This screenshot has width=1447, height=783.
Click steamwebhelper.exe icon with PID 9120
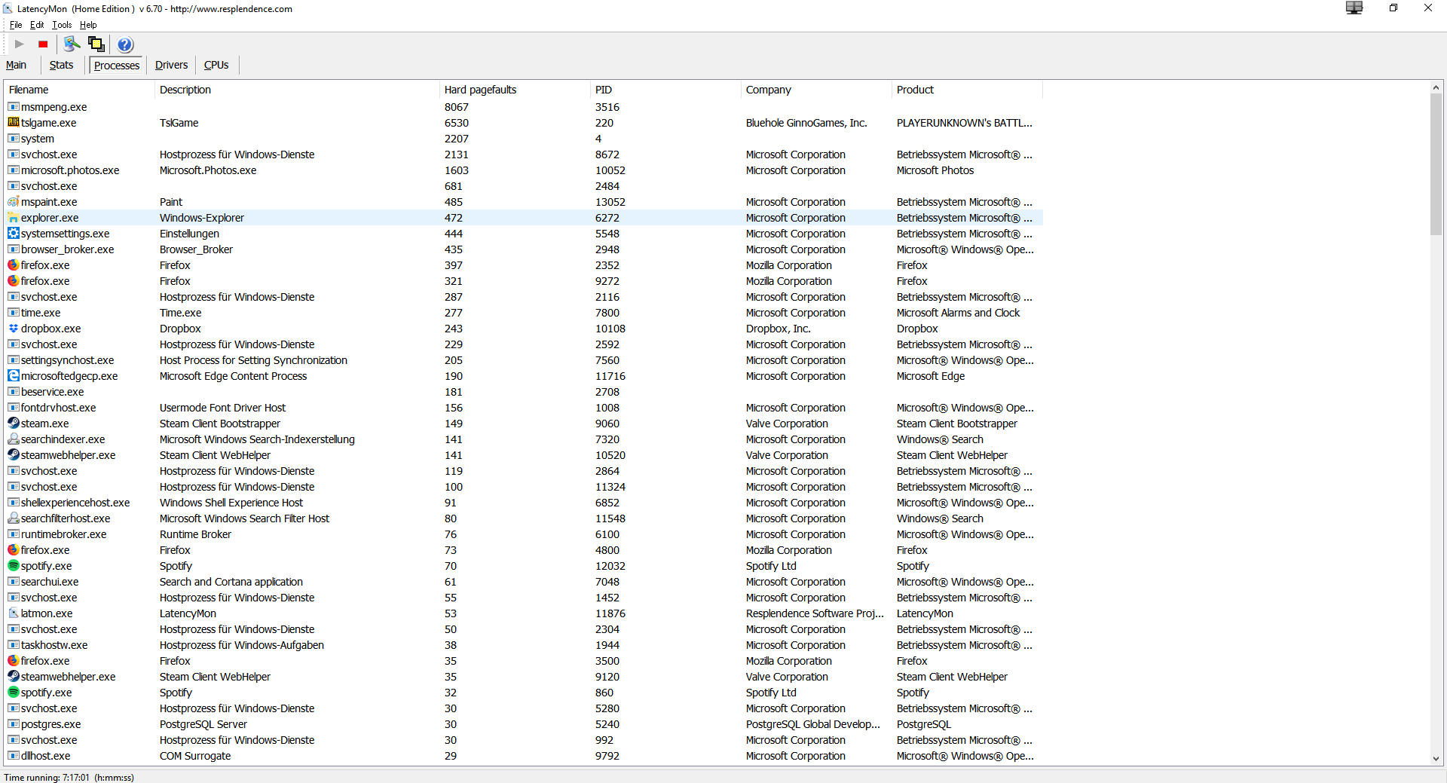(14, 676)
